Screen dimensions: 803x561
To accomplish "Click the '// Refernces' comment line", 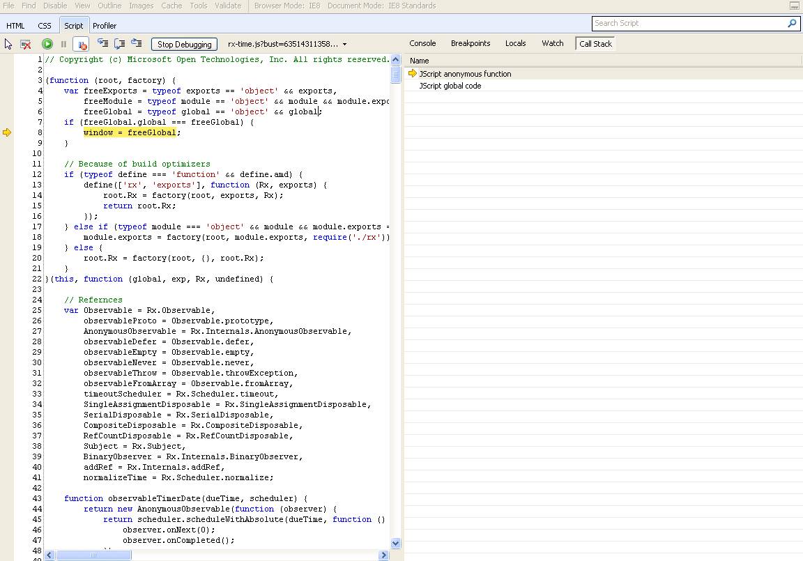I will (93, 300).
